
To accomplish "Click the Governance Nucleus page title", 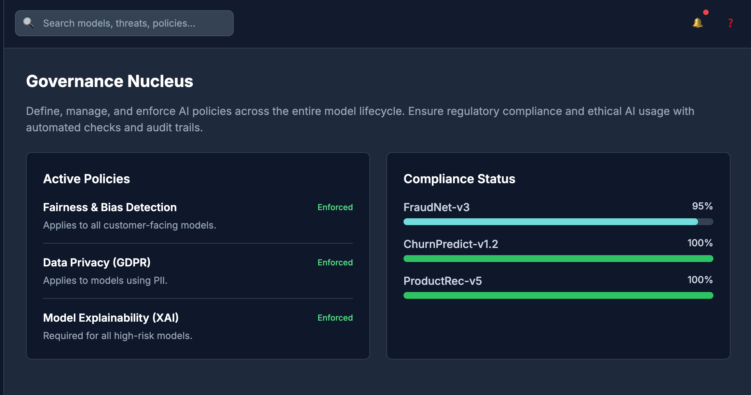I will point(110,81).
